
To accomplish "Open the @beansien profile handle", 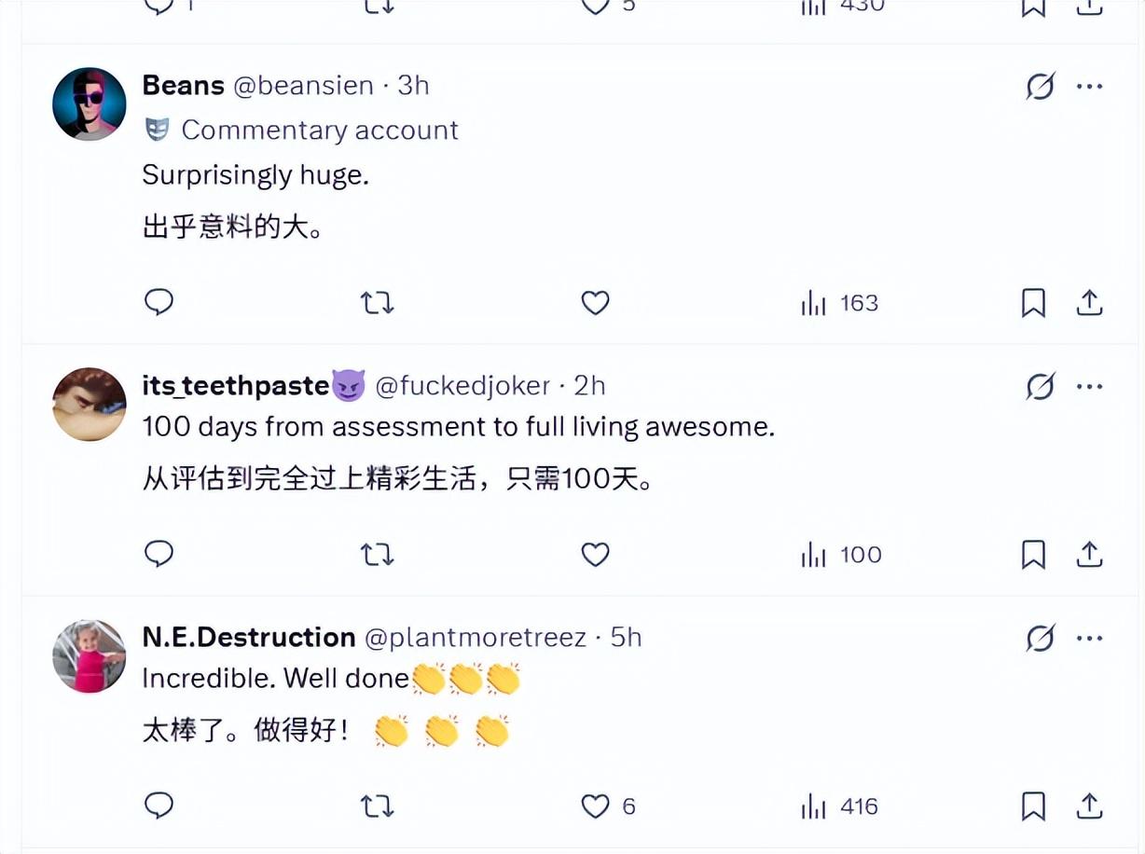I will pyautogui.click(x=303, y=86).
